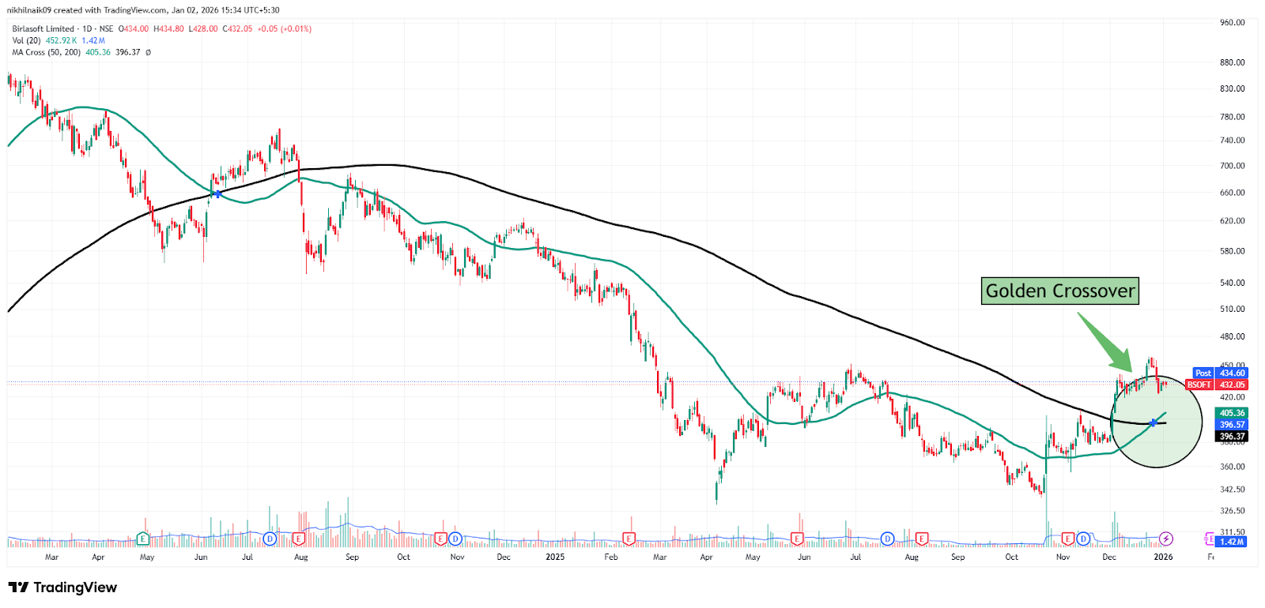This screenshot has width=1265, height=608.
Task: Select the blue cross marker inside green circle
Action: (x=1154, y=422)
